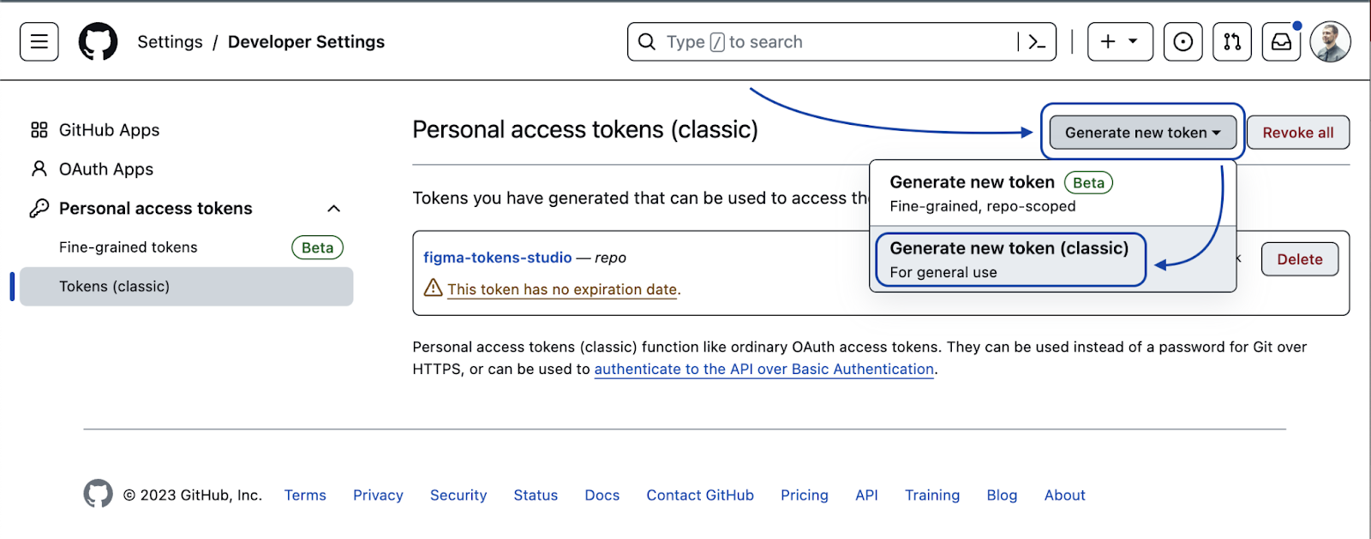
Task: Expand the plus create-new dropdown
Action: (1120, 42)
